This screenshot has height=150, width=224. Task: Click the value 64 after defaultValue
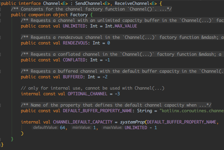pyautogui.click(x=63, y=128)
